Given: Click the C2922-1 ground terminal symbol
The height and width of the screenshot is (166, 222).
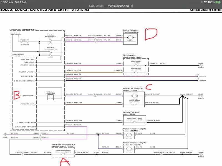Looking at the screenshot, I should 201,96.
